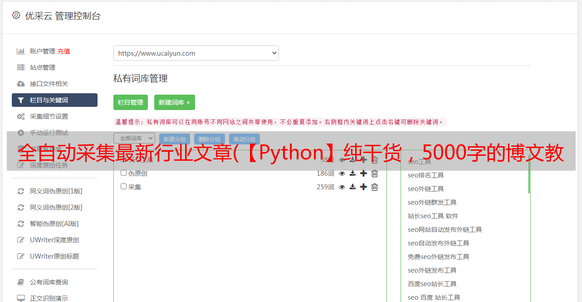Go to 采集细节设置 in sidebar
The height and width of the screenshot is (302, 582).
click(x=49, y=116)
